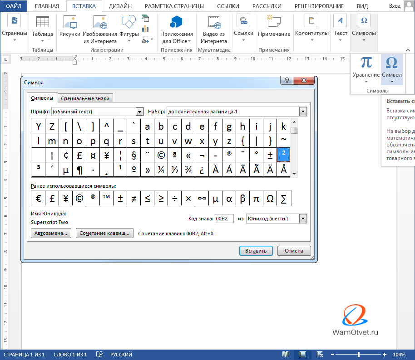Click the Символ omega icon in dropdown
The width and height of the screenshot is (415, 360).
(x=392, y=63)
